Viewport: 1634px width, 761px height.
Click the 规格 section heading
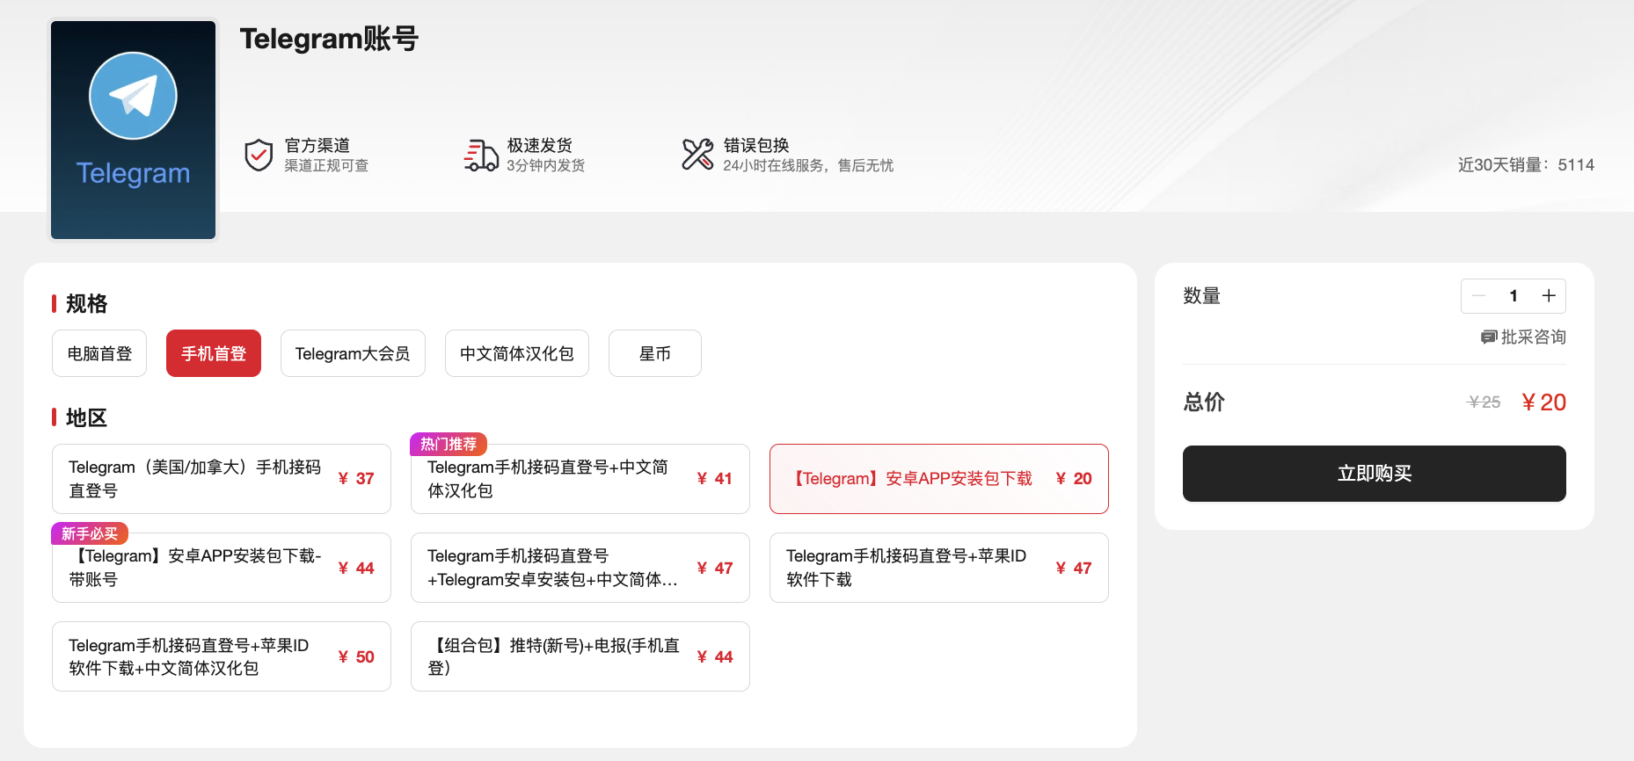86,304
